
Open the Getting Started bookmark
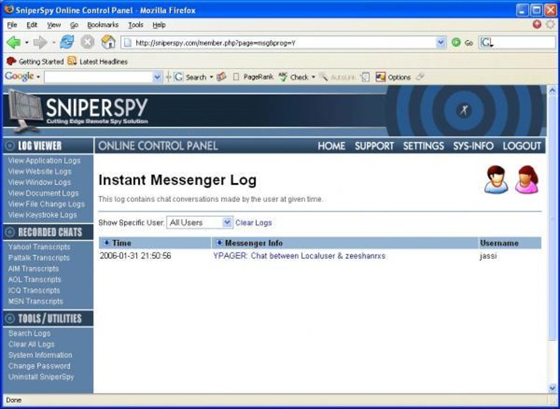pos(35,61)
